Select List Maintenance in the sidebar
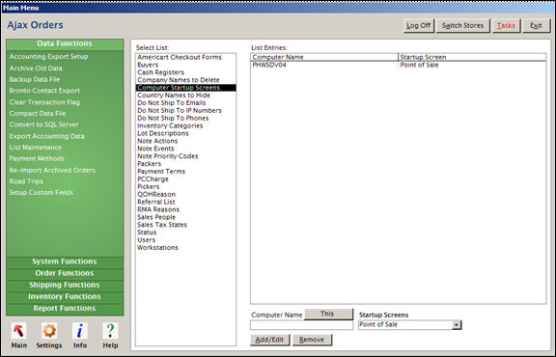 (36, 147)
